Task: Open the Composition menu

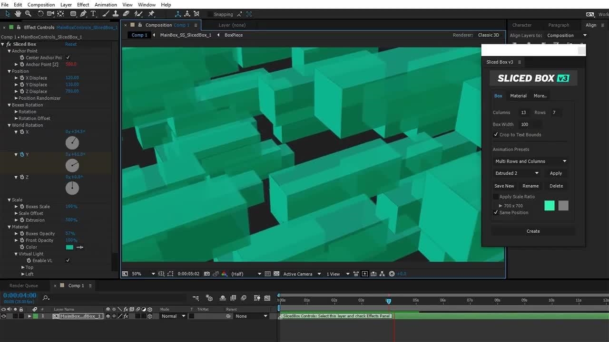Action: coord(41,5)
